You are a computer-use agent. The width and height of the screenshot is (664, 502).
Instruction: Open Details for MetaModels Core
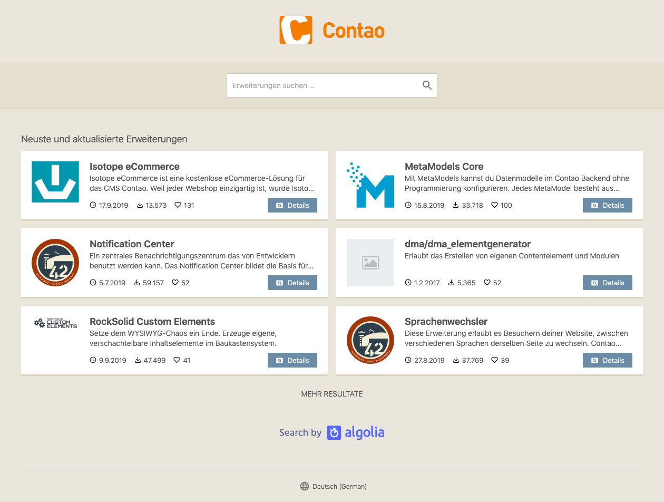click(608, 205)
